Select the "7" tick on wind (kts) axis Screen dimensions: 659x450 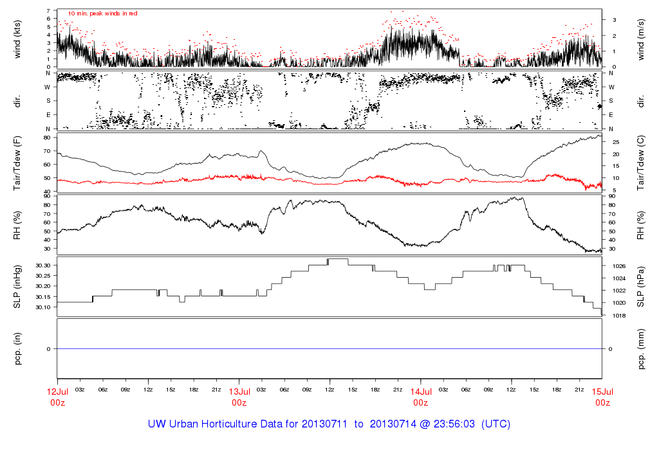coord(49,10)
